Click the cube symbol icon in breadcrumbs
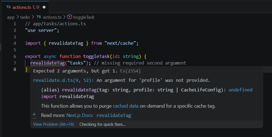 70,17
